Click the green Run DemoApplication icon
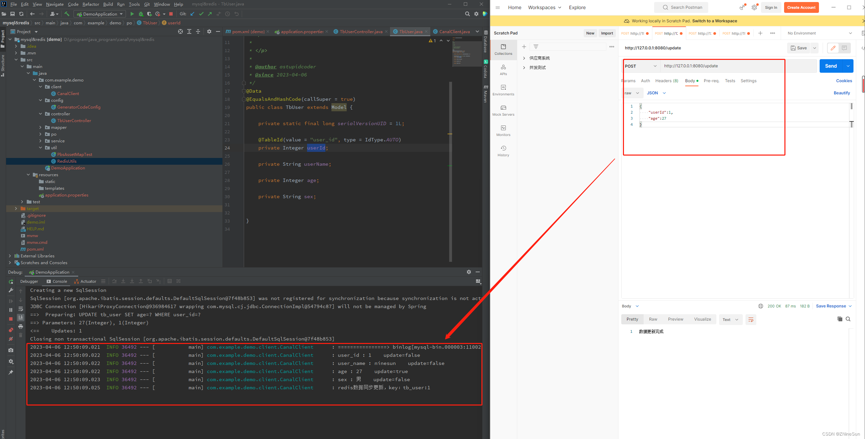The width and height of the screenshot is (865, 439). [x=132, y=14]
